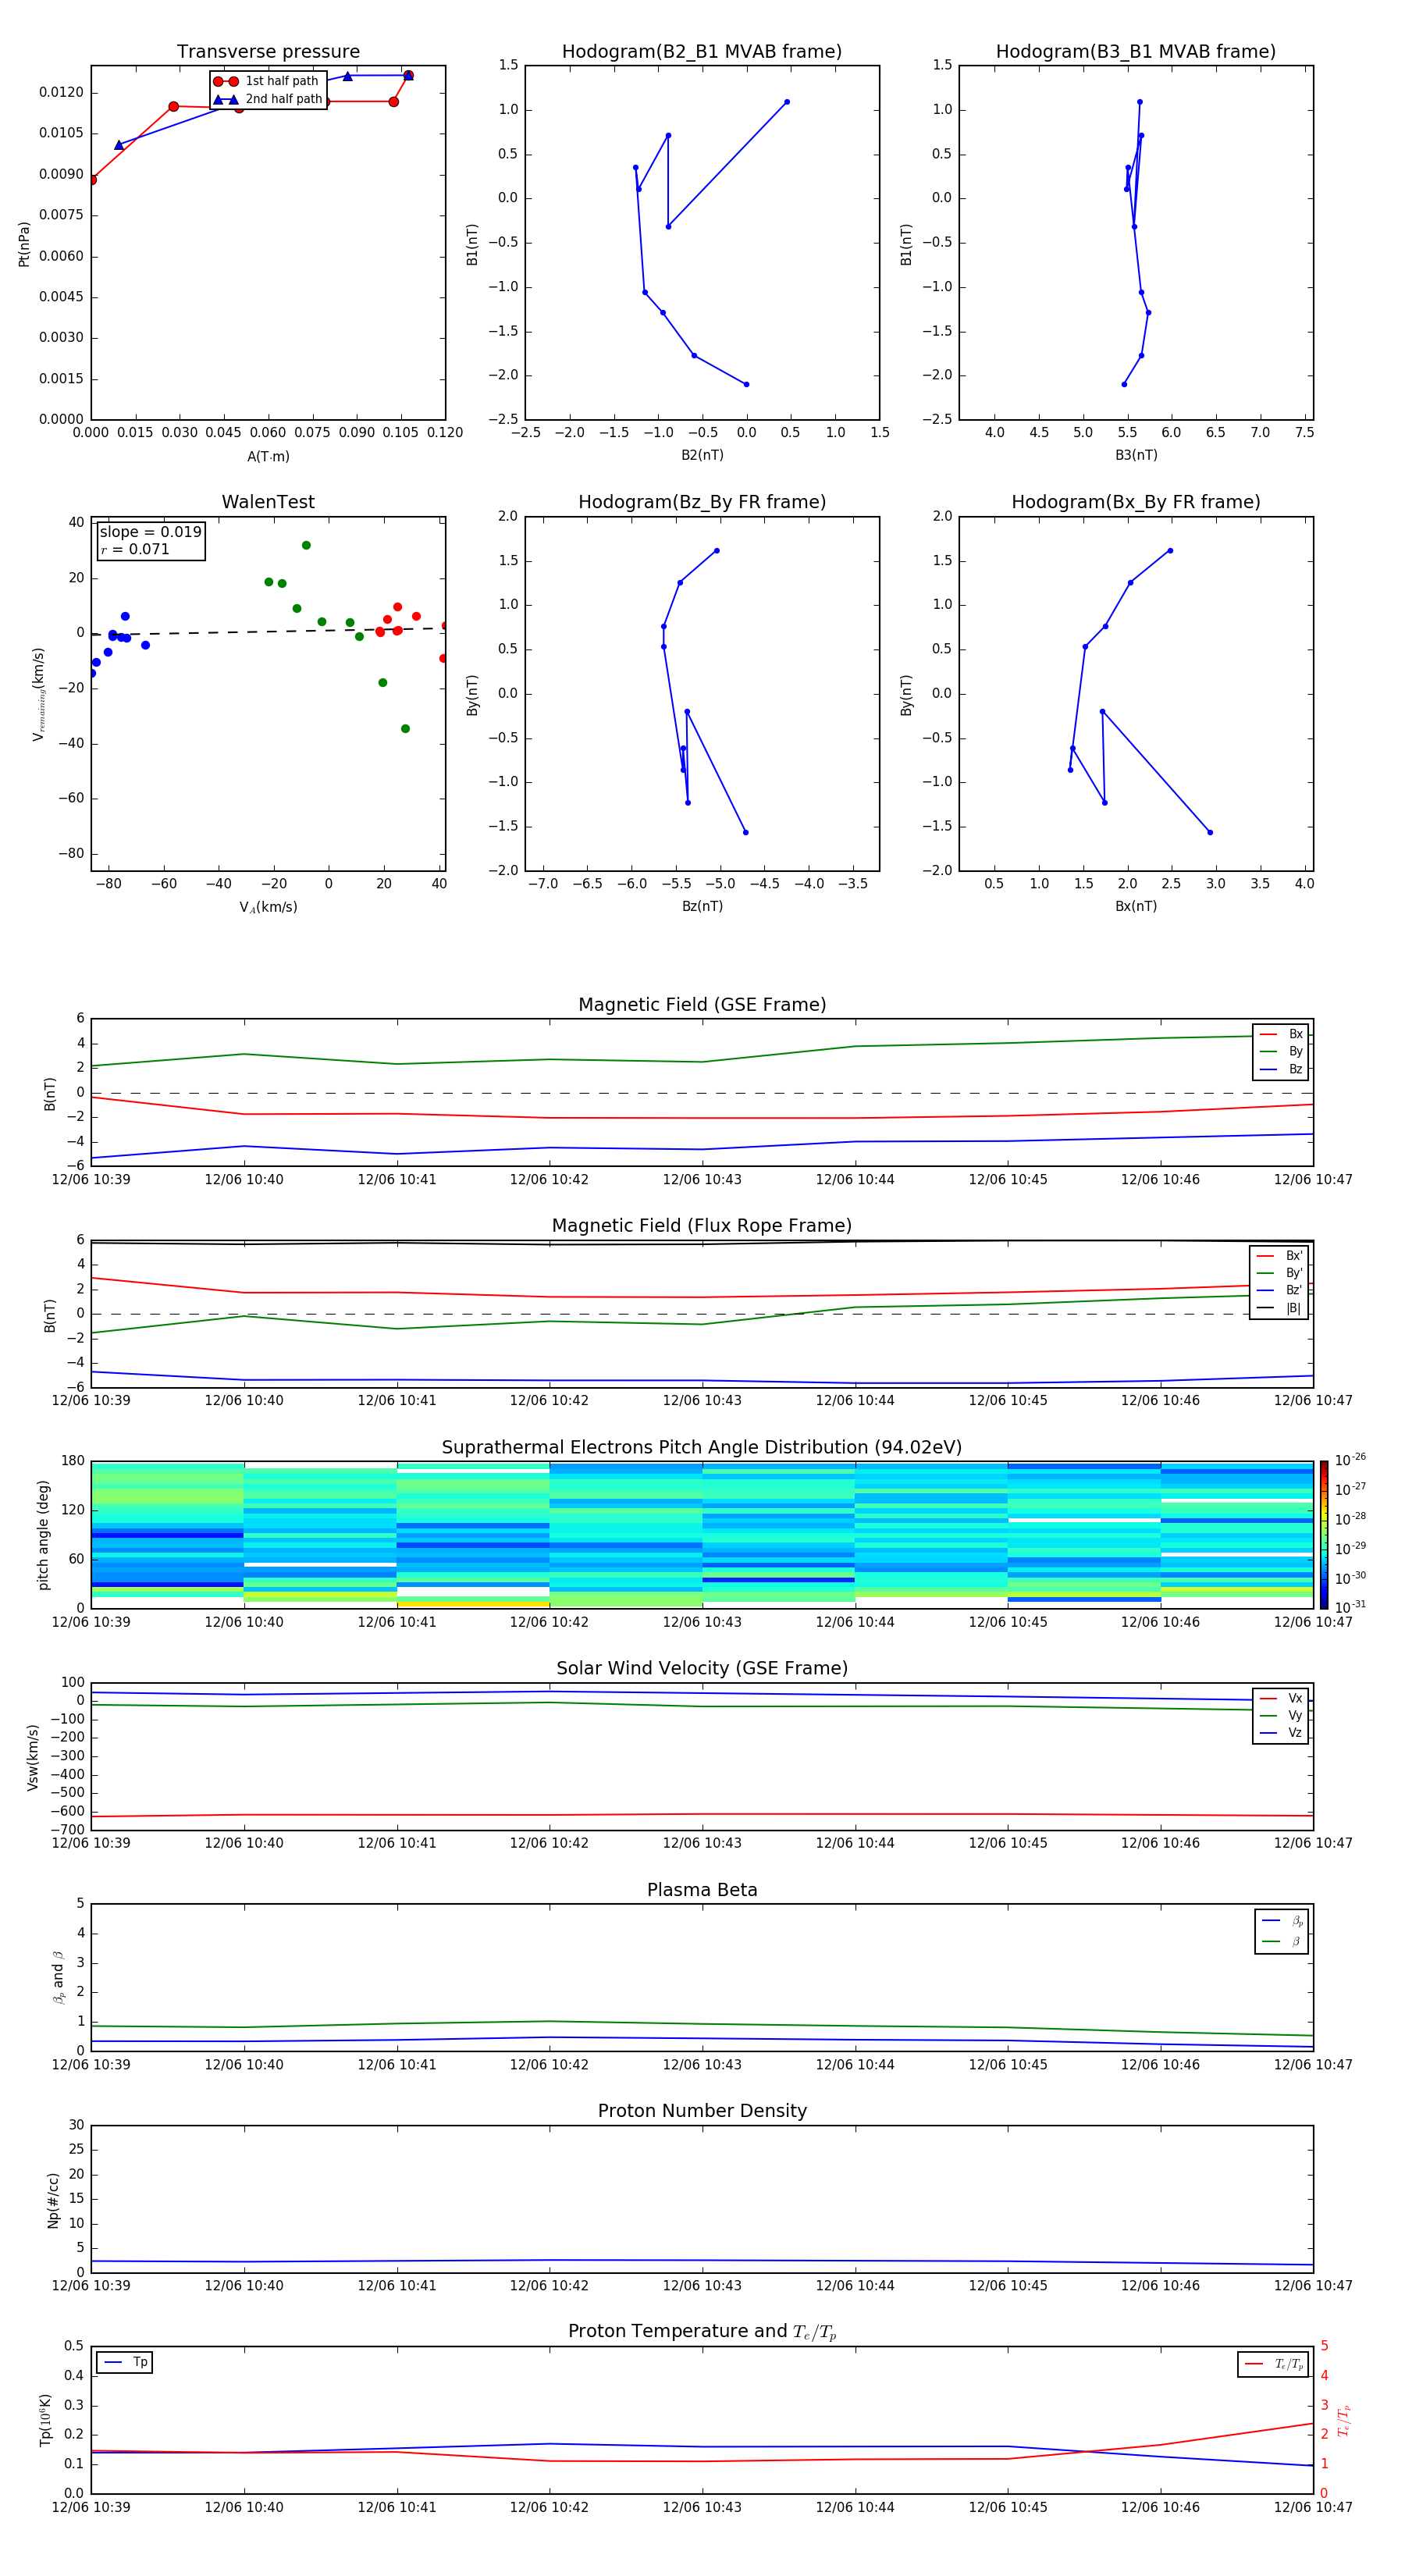Click the "pitch angle (deg)" axis label
Screen dimensions: 1405x2576
tap(43, 1535)
